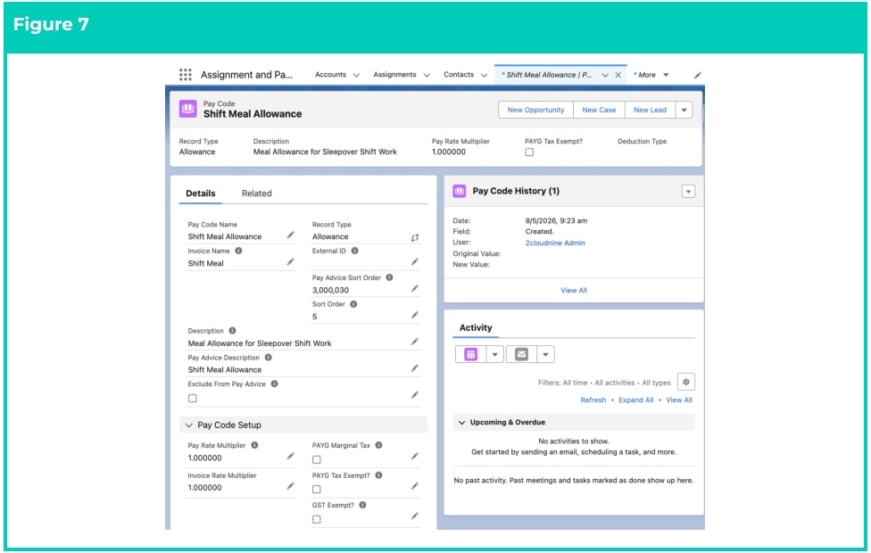Collapse the Pay Code Setup section

pyautogui.click(x=189, y=425)
